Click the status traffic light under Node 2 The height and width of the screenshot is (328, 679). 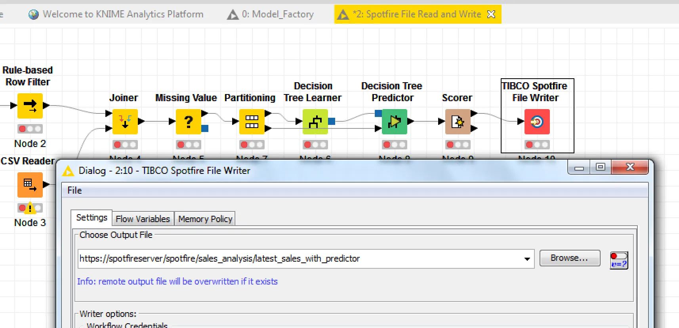click(30, 129)
